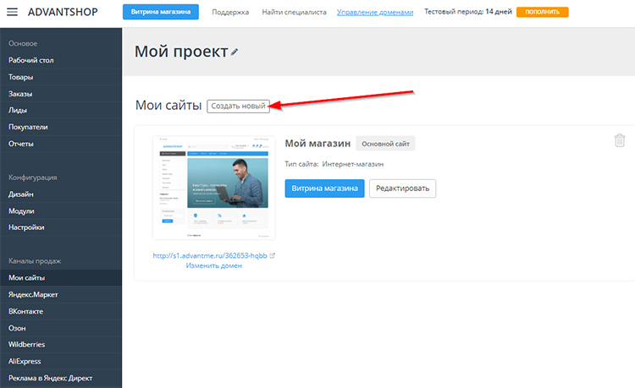Click the Изменить домен link
The width and height of the screenshot is (635, 388).
pos(213,265)
